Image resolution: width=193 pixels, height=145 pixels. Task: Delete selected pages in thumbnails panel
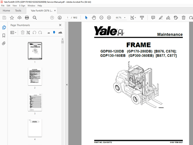coord(22,33)
